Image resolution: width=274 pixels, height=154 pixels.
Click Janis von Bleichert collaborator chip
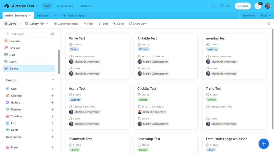pos(152,112)
